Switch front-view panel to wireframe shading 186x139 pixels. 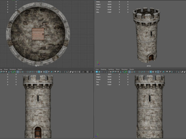tap(36, 72)
